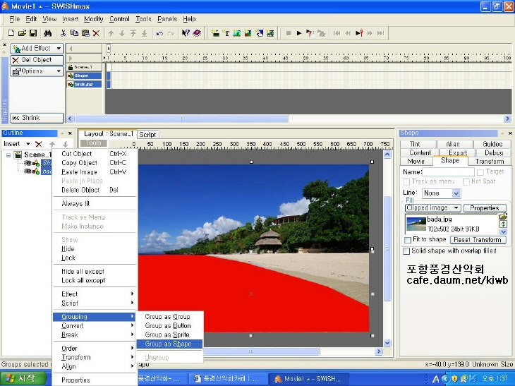Click the Step forward frame marker icon
515x386 pixels.
(359, 33)
